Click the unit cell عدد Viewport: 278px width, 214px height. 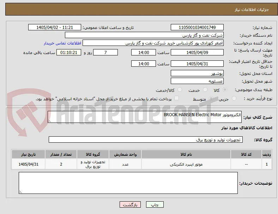pyautogui.click(x=125, y=164)
